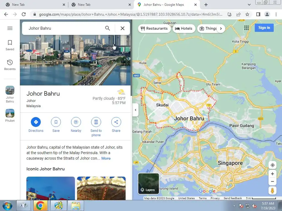Share this page from address bar

(x=238, y=14)
